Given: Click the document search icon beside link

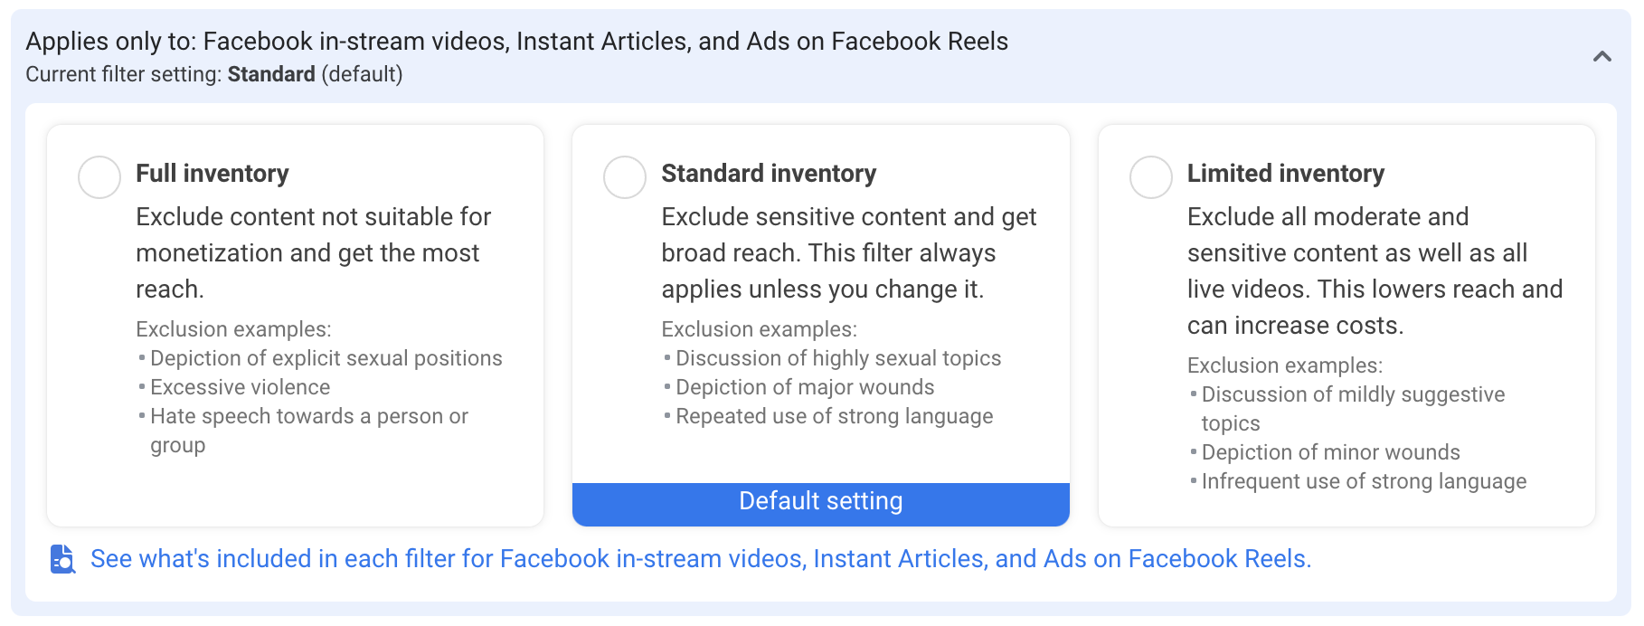Looking at the screenshot, I should coord(62,559).
